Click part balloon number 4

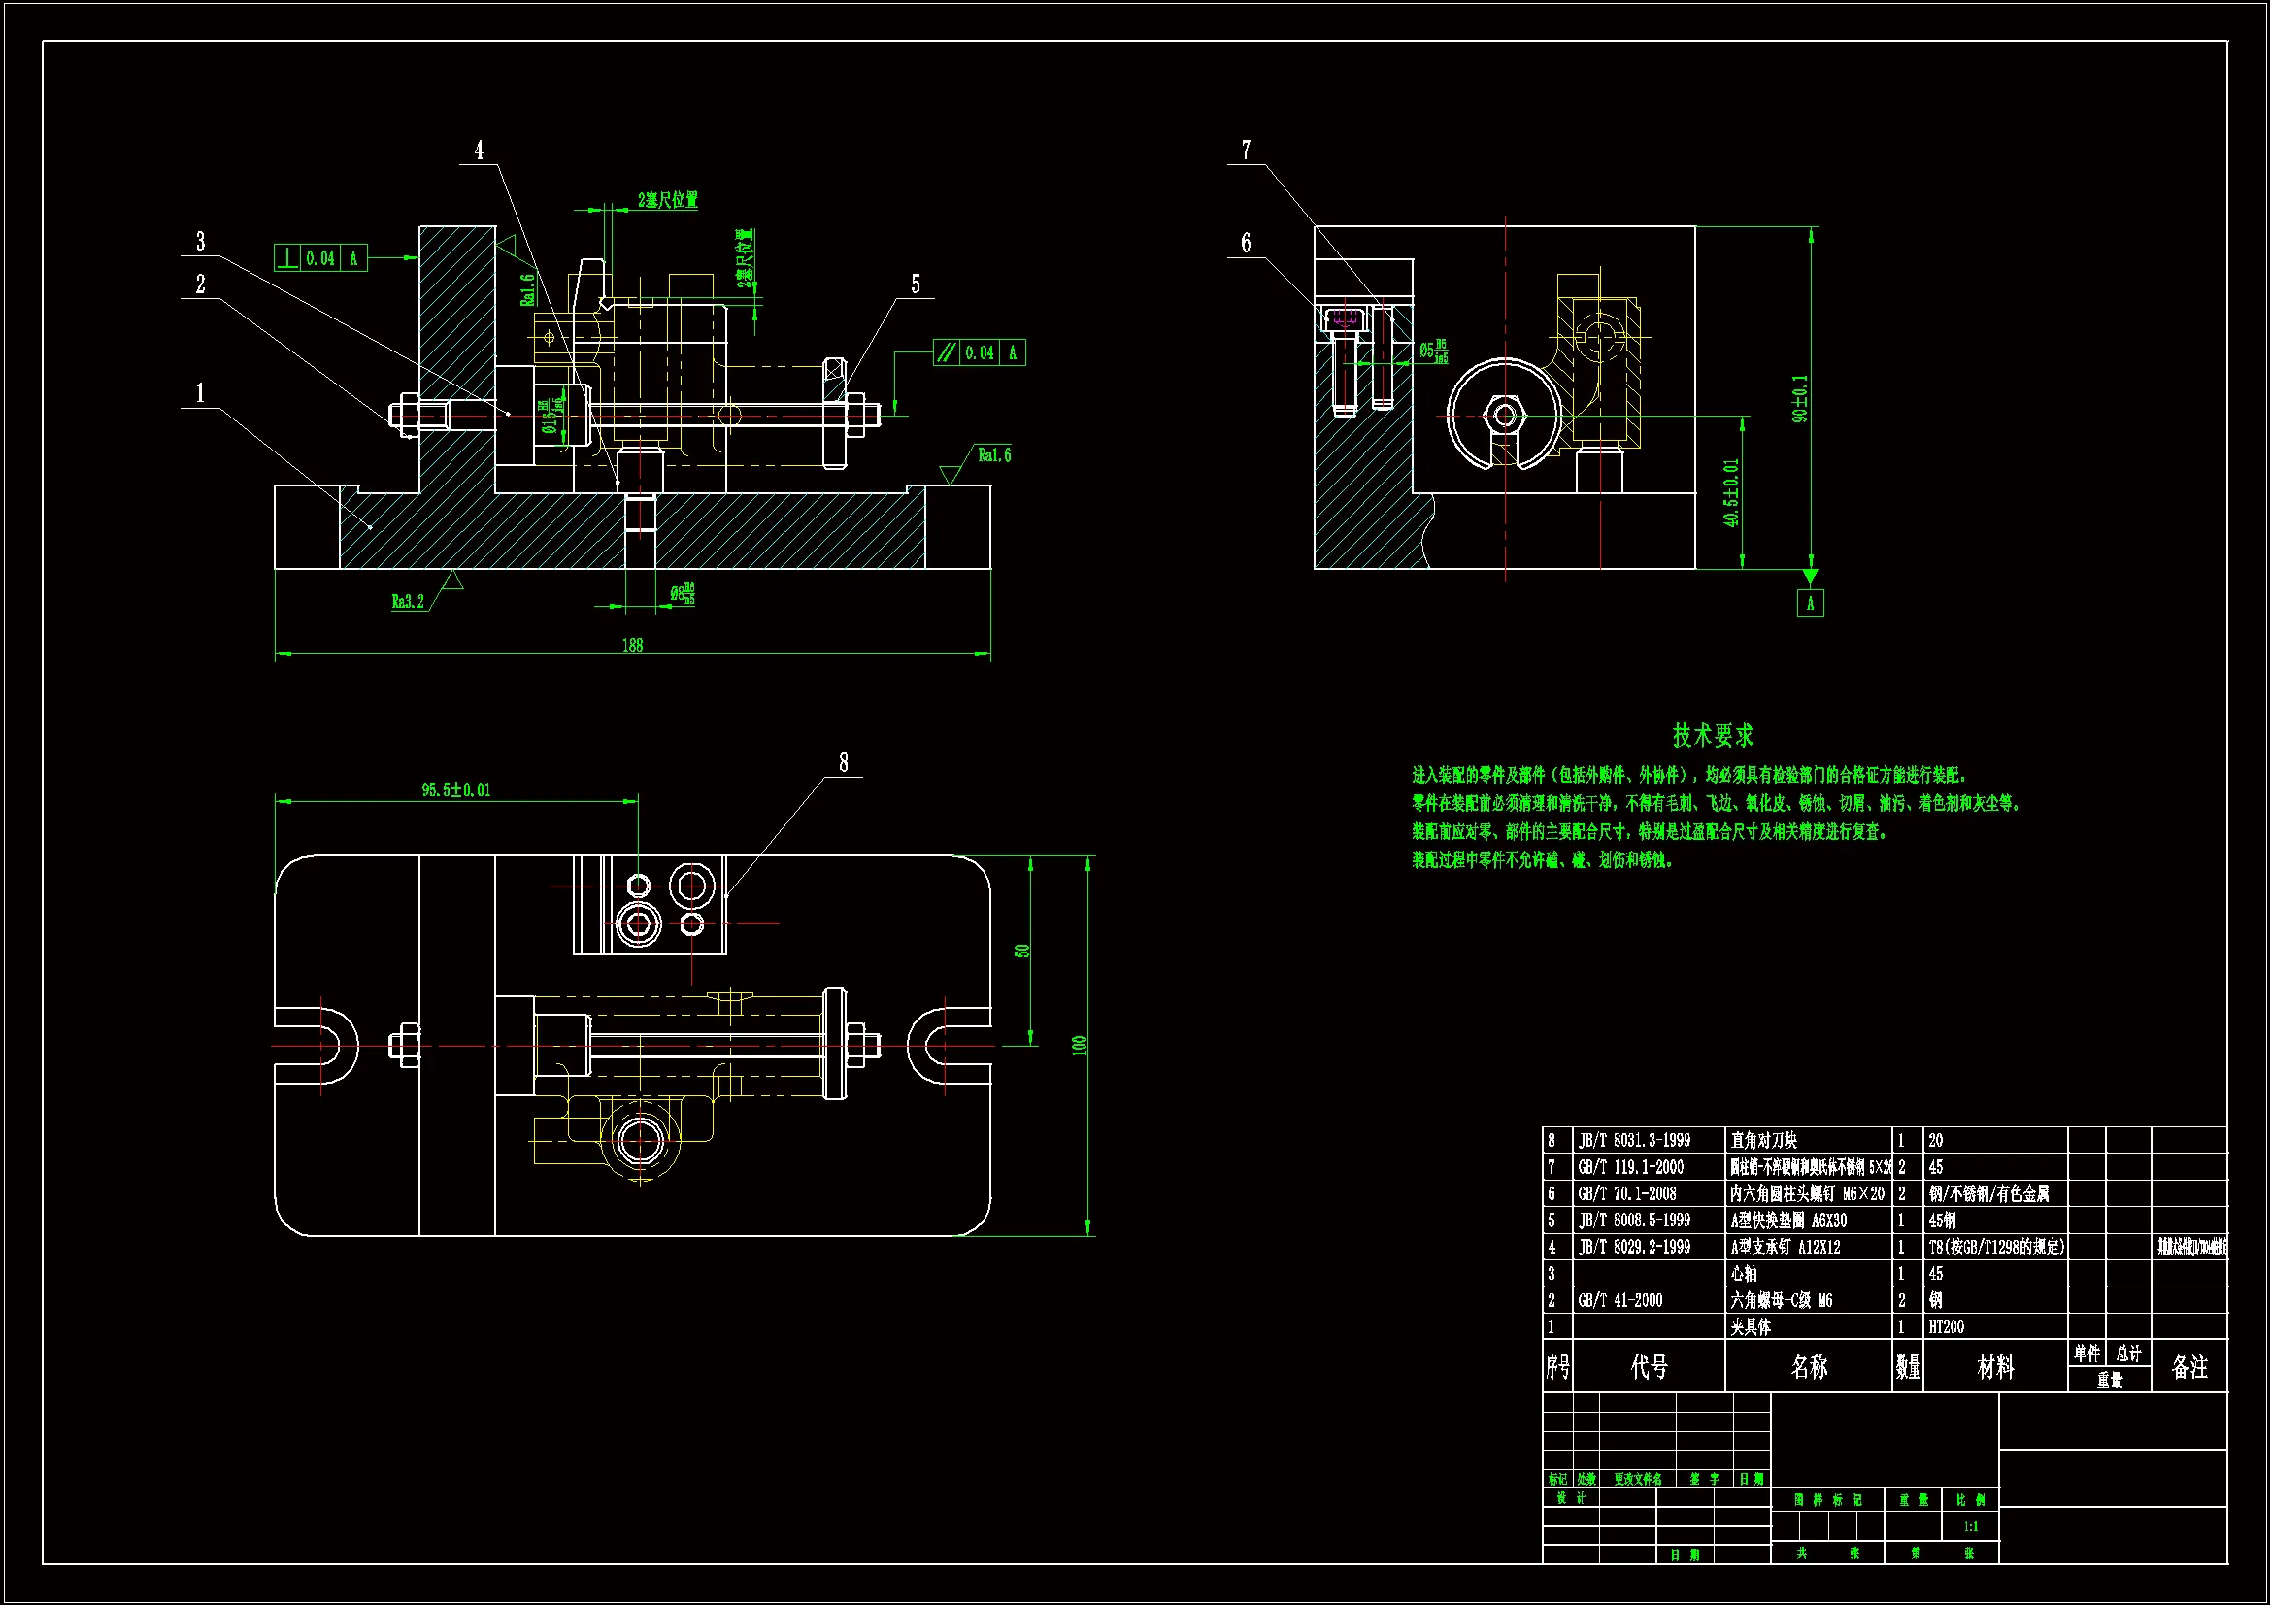(x=480, y=150)
